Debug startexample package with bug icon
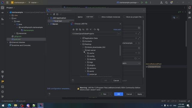 [x=146, y=3]
